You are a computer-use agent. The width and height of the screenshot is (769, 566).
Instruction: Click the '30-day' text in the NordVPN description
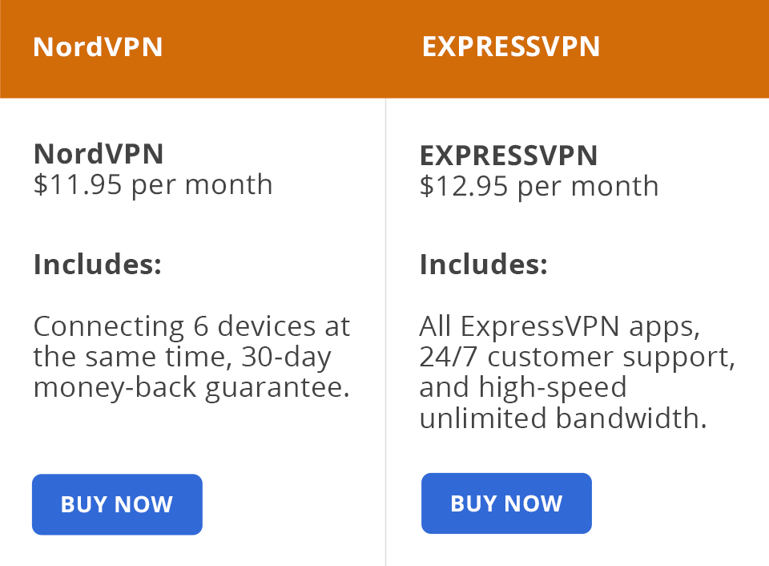(x=287, y=358)
